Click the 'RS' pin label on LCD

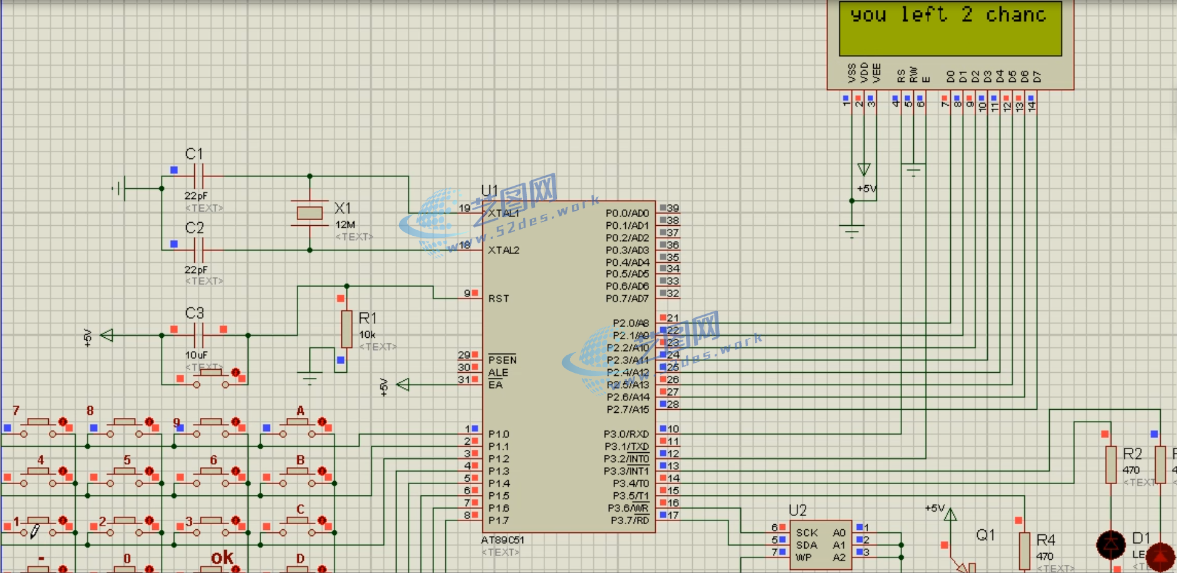(x=901, y=76)
